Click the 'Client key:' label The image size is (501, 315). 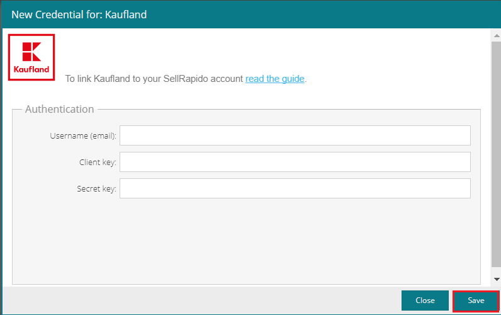98,162
